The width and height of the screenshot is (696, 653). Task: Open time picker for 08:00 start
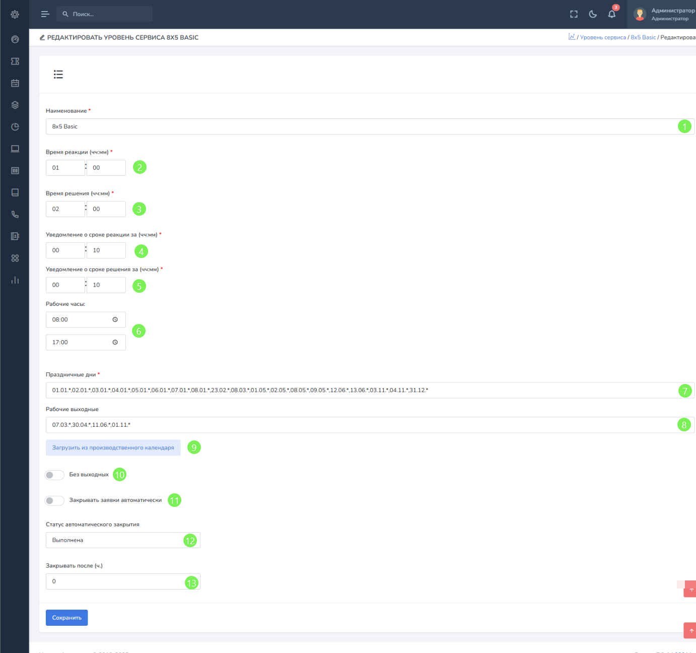[115, 319]
